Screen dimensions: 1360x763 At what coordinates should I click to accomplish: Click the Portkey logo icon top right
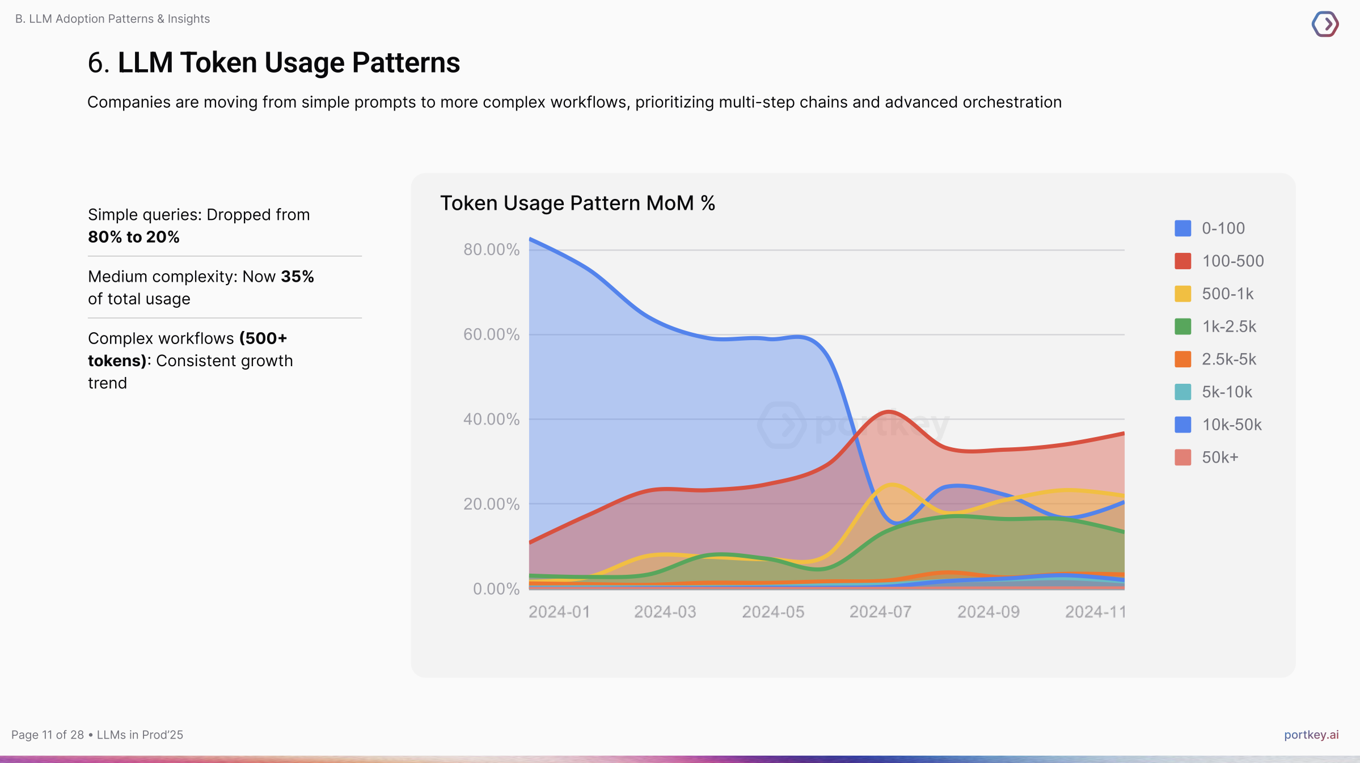pos(1325,24)
